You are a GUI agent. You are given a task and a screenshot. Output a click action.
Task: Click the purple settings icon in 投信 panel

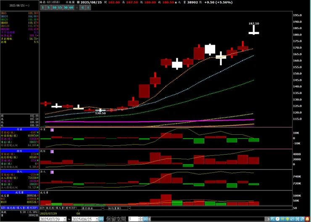52,152
